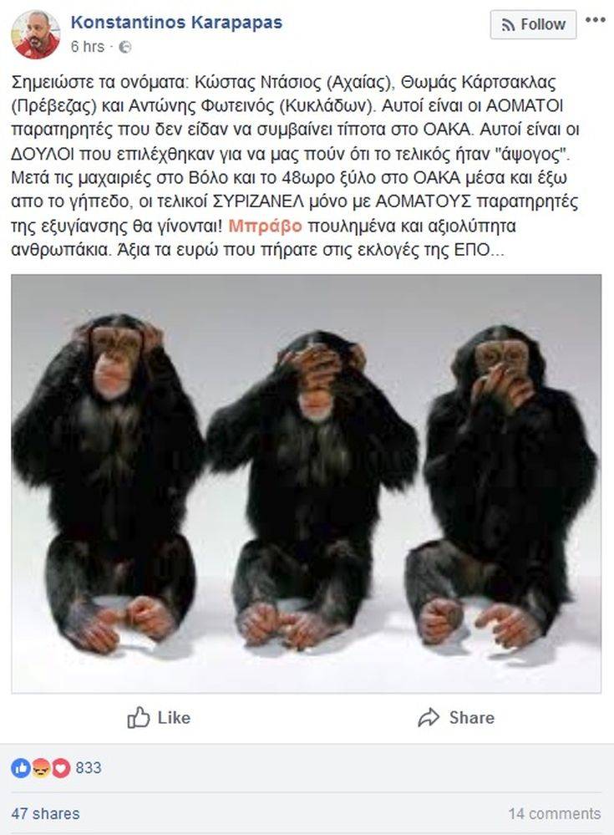Click the highlighted Μπράβο word in post

coord(265,226)
